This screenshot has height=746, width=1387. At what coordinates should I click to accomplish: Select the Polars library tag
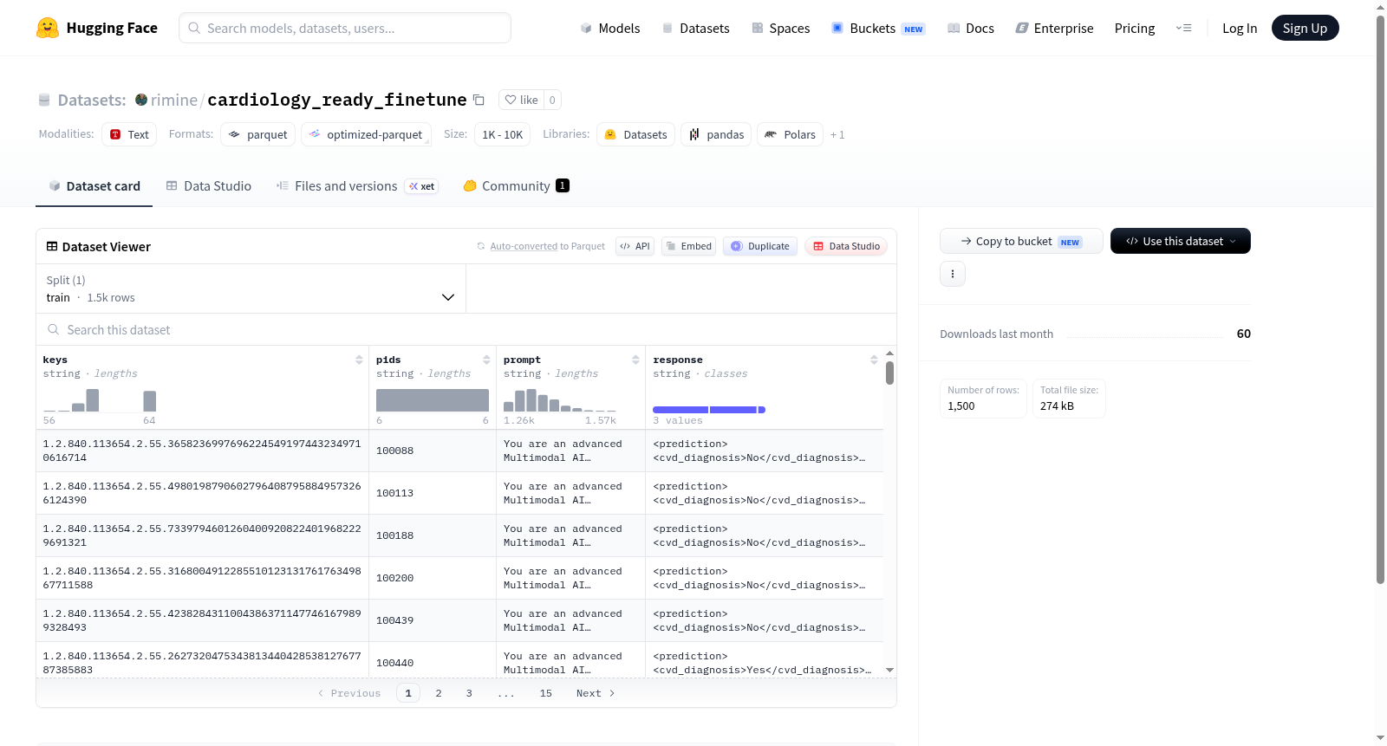(x=790, y=134)
